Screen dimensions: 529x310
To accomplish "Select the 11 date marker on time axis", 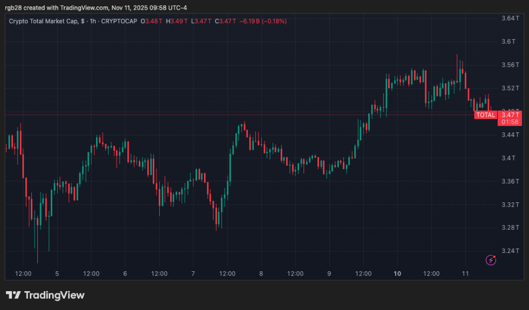I will click(x=465, y=273).
